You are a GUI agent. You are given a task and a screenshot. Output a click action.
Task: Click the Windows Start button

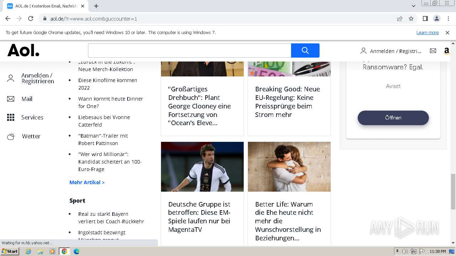point(10,251)
